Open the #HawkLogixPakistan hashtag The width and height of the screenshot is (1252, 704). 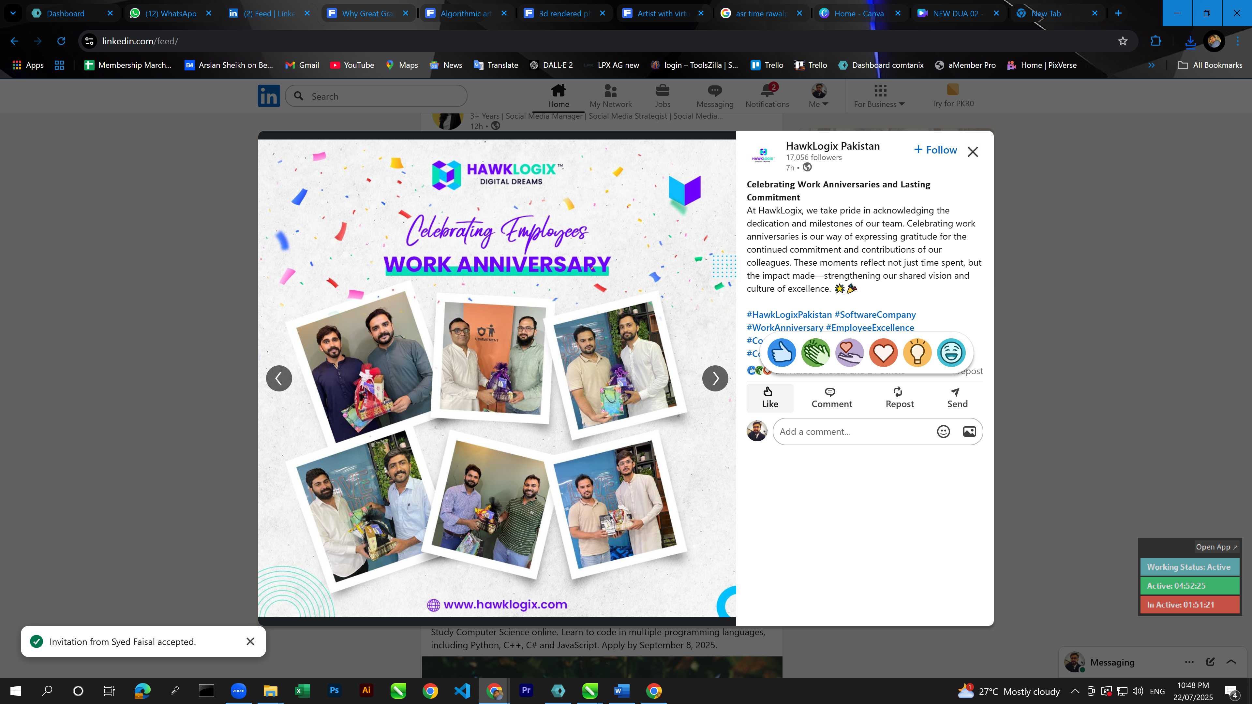pyautogui.click(x=789, y=314)
